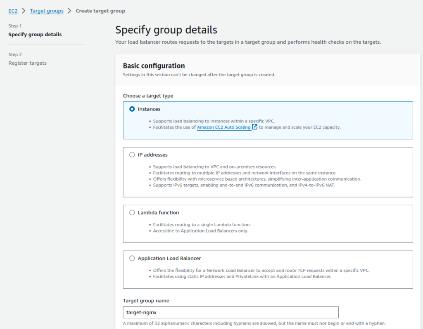The width and height of the screenshot is (423, 329).
Task: Open the Target groups breadcrumb link
Action: [47, 11]
